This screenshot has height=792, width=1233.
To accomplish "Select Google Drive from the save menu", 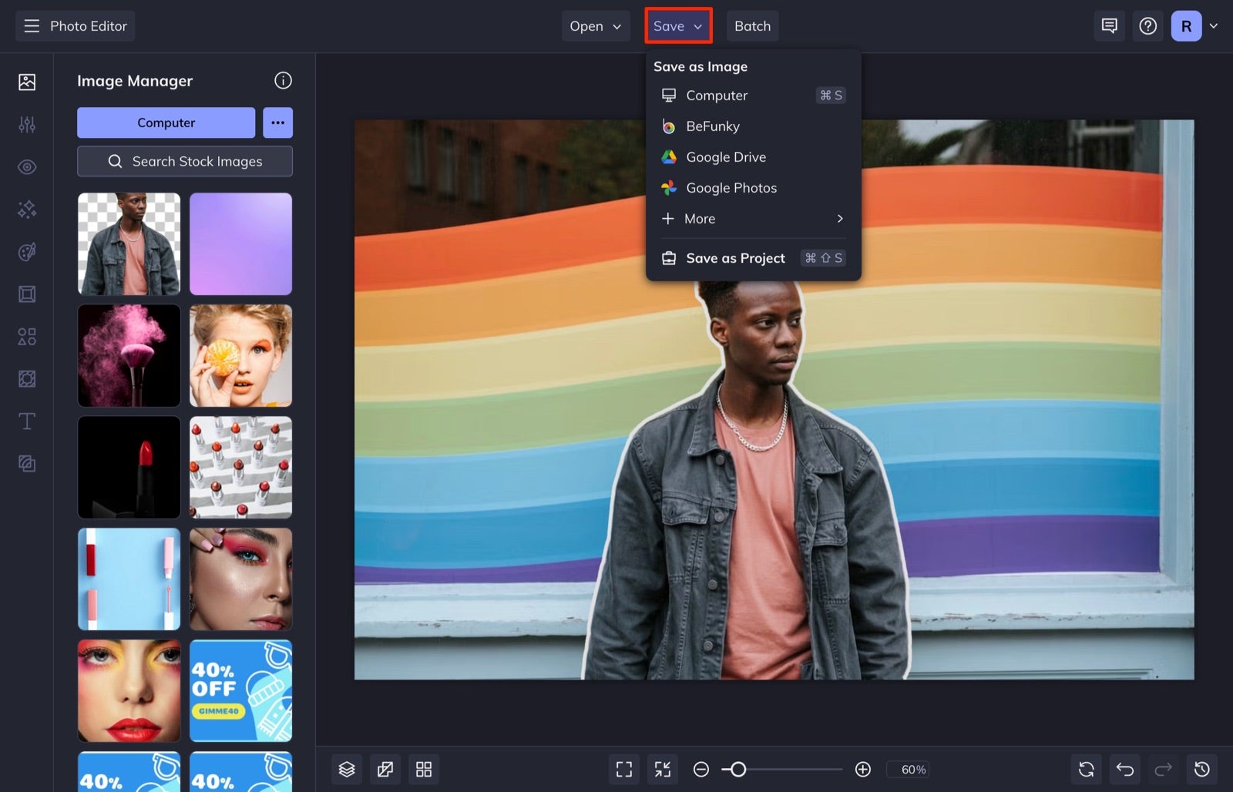I will (725, 156).
